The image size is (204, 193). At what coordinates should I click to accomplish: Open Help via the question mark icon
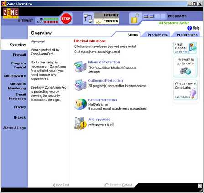coord(189,28)
